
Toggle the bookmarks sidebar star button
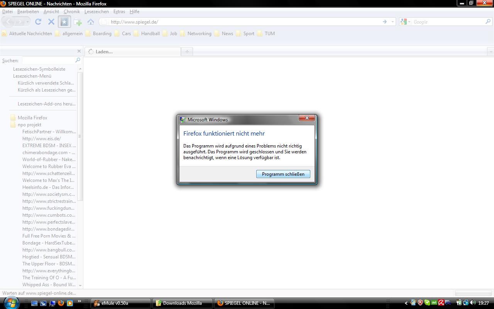click(64, 22)
